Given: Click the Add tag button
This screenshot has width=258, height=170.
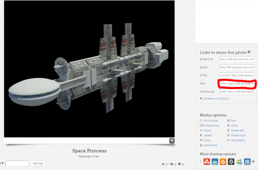Looking at the screenshot, I should pyautogui.click(x=38, y=164).
